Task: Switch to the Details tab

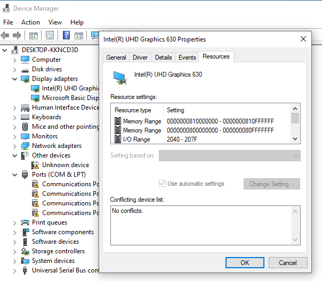Action: pos(164,57)
